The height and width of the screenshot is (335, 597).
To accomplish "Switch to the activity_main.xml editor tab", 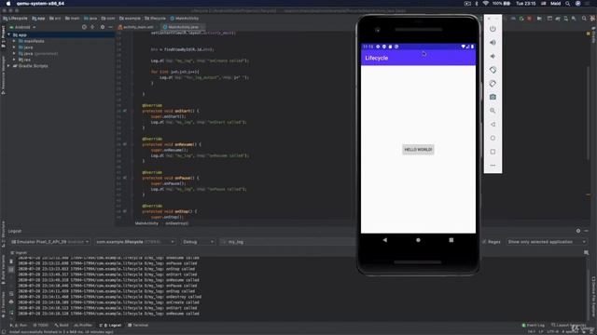I will tap(136, 27).
